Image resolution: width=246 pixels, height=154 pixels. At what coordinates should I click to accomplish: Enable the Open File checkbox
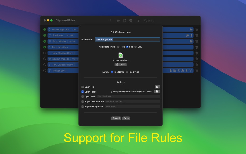click(82, 87)
